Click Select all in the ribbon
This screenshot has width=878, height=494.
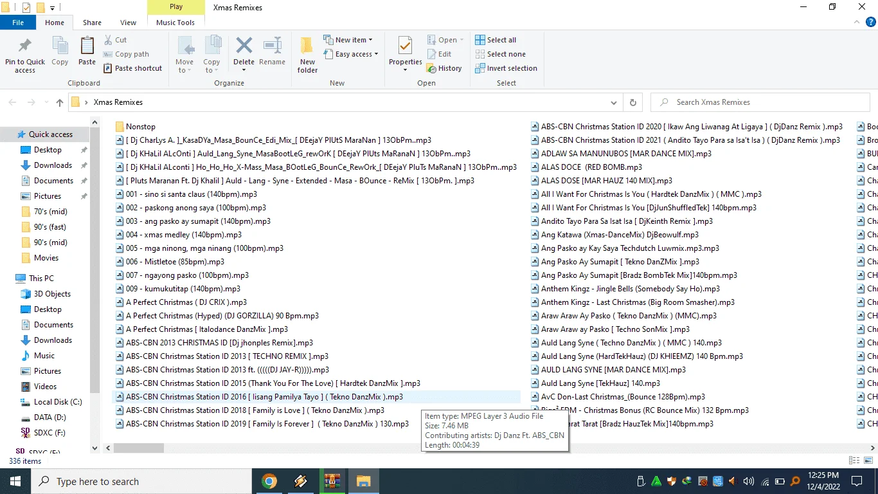[496, 40]
